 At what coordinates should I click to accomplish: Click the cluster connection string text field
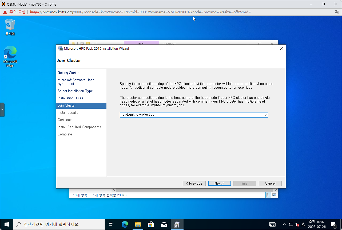tap(191, 115)
